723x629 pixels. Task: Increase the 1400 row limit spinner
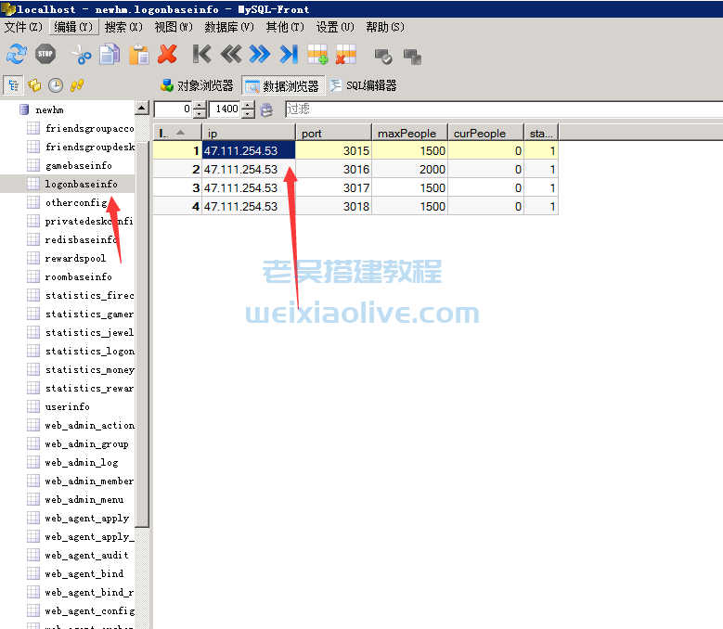pyautogui.click(x=248, y=105)
